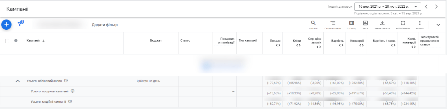The width and height of the screenshot is (447, 109).
Task: Click the Бюджет column header
Action: pyautogui.click(x=156, y=41)
